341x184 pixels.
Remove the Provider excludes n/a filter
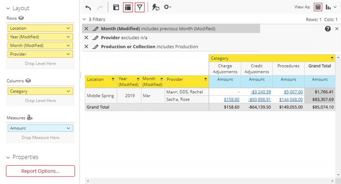coord(86,37)
